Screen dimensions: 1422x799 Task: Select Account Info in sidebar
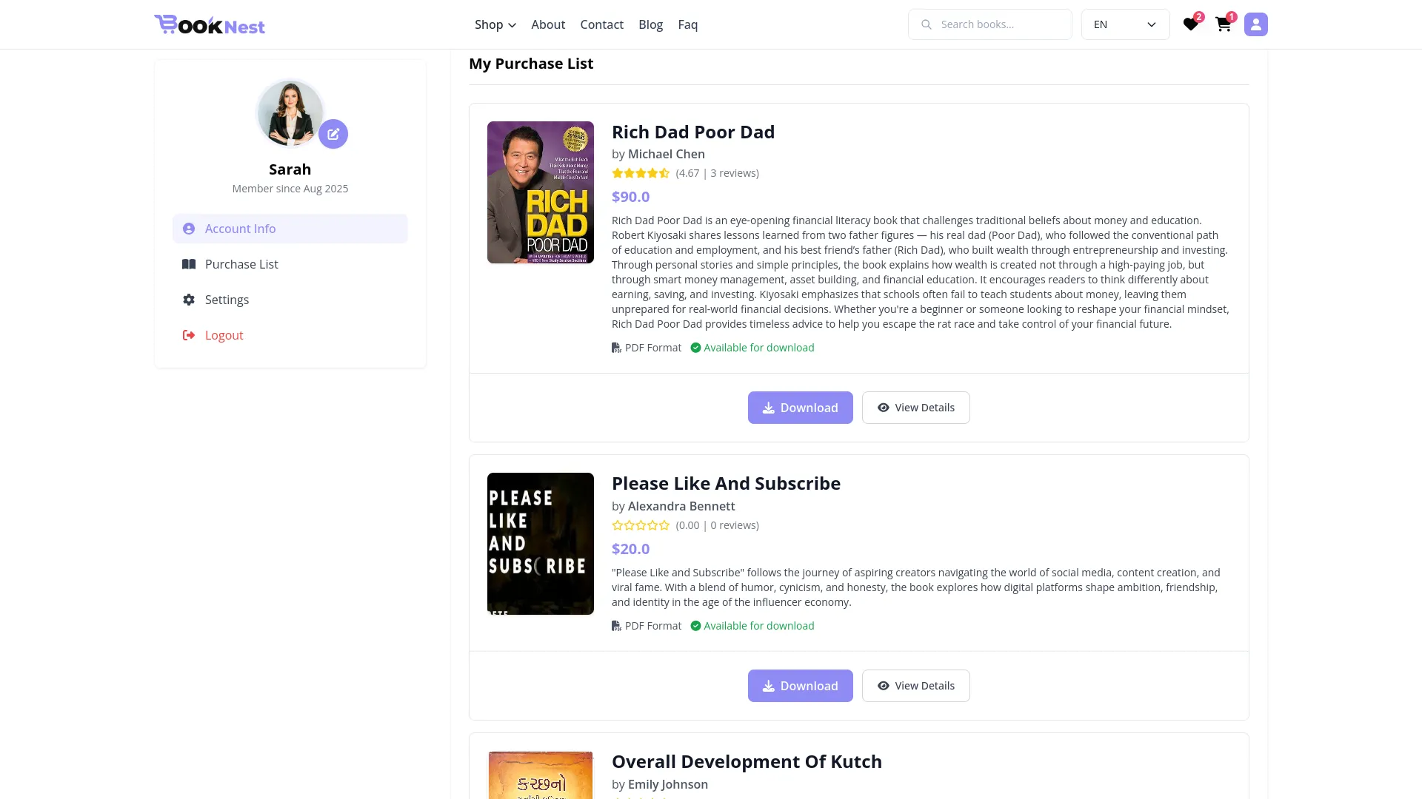(x=240, y=229)
